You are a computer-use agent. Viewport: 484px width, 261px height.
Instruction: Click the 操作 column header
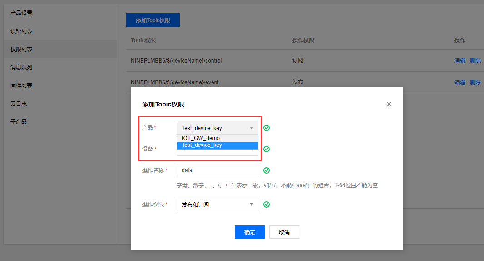[x=459, y=40]
